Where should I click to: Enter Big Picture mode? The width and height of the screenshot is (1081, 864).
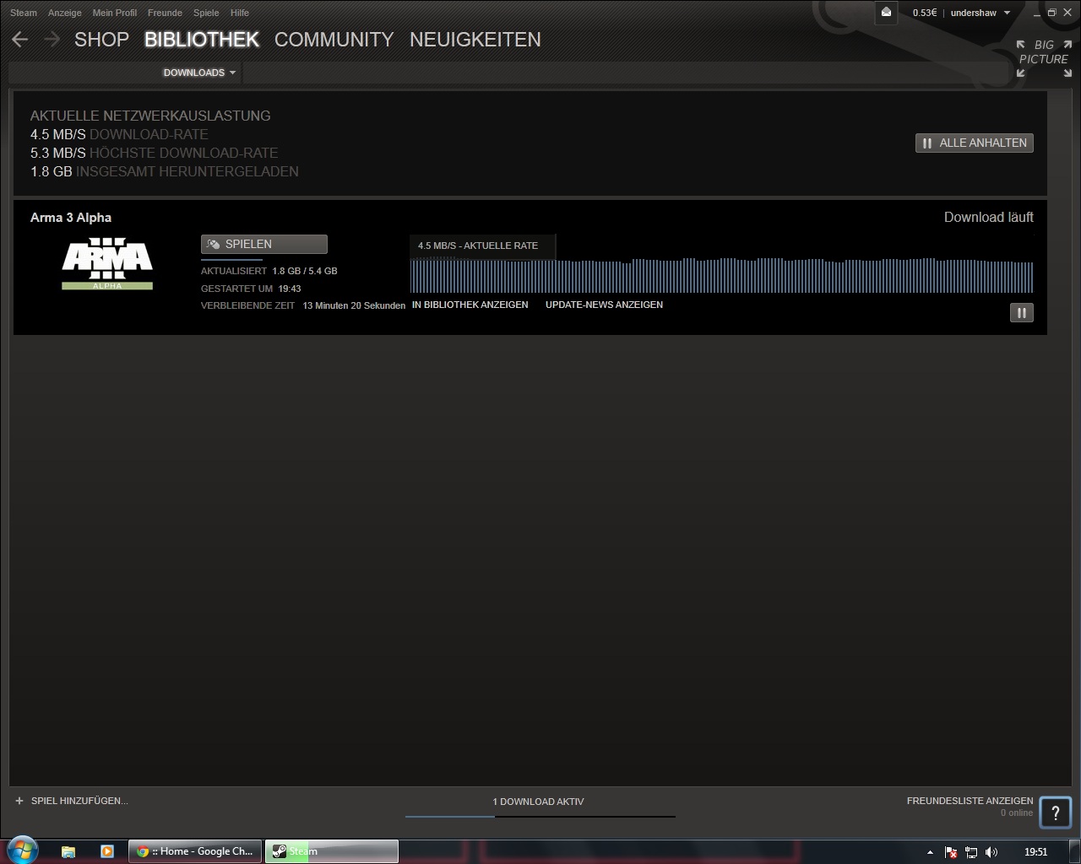pos(1044,58)
